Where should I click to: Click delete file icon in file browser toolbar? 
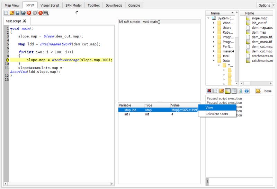pos(209,91)
